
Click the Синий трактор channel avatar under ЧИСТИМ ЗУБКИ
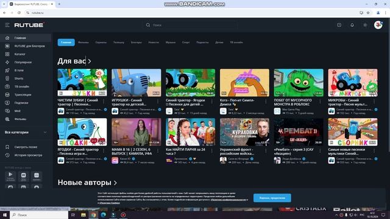coord(61,111)
